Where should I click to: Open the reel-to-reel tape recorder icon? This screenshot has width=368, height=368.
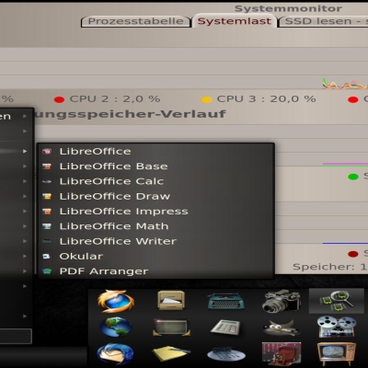(337, 327)
